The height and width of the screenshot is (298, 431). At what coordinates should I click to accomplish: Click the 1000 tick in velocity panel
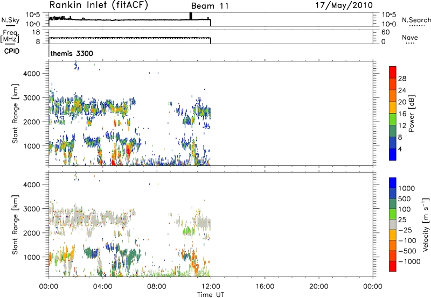point(32,257)
